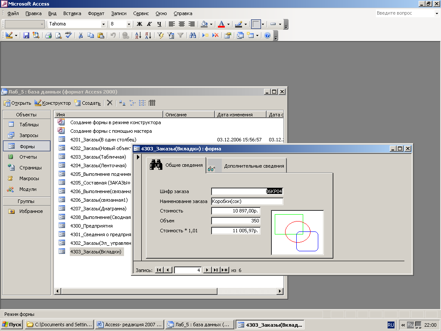The width and height of the screenshot is (441, 331).
Task: Click Filter by Form icon
Action: [171, 35]
